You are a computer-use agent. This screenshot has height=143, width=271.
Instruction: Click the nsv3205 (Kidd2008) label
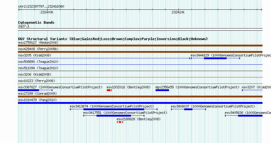click(35, 55)
